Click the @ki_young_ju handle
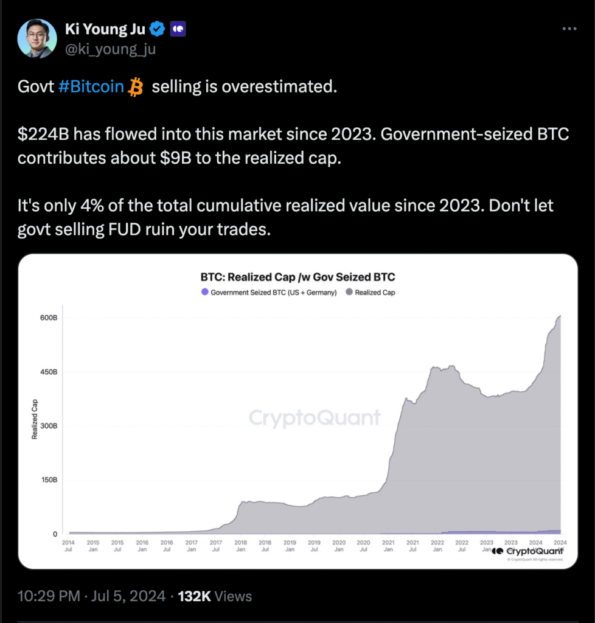The image size is (595, 623). click(x=110, y=49)
